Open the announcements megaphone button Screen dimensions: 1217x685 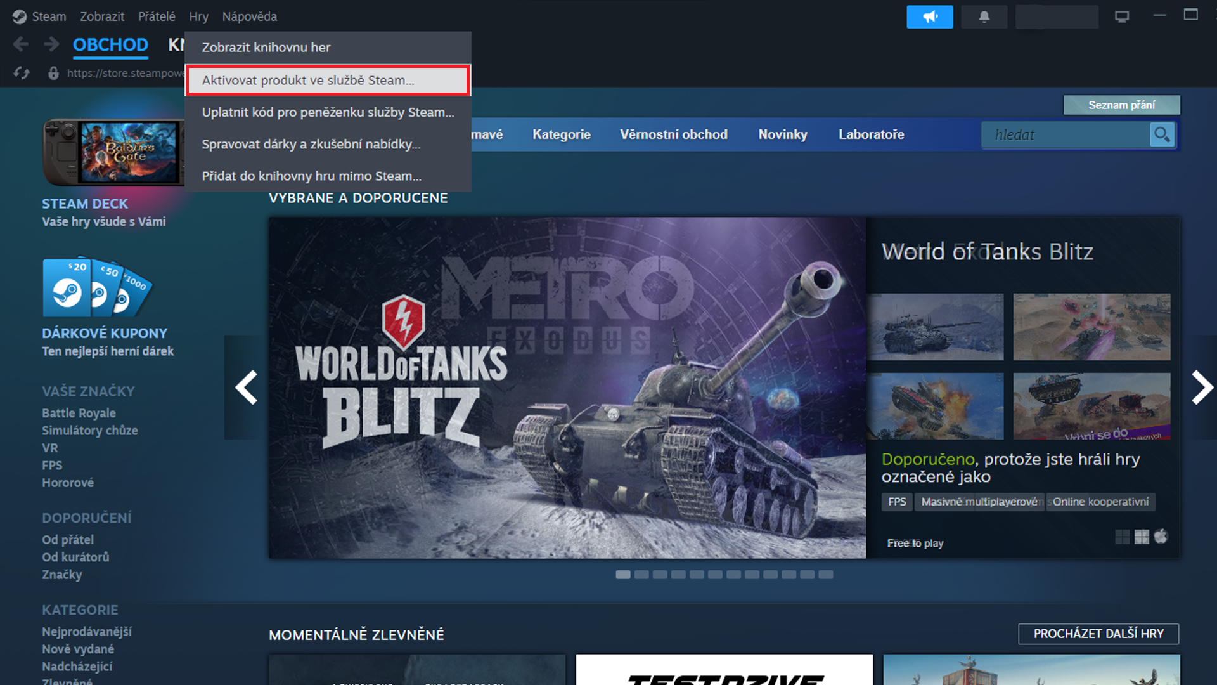point(930,16)
